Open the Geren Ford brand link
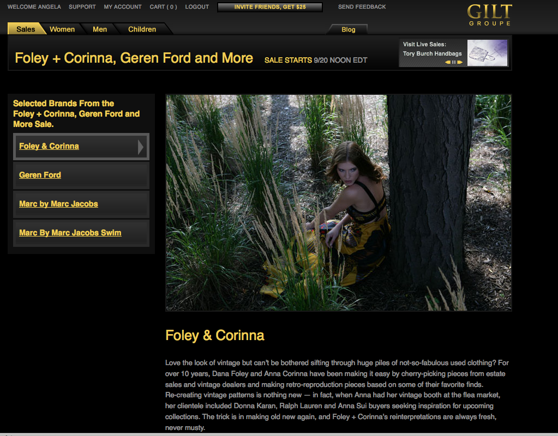Image resolution: width=558 pixels, height=436 pixels. coord(40,175)
